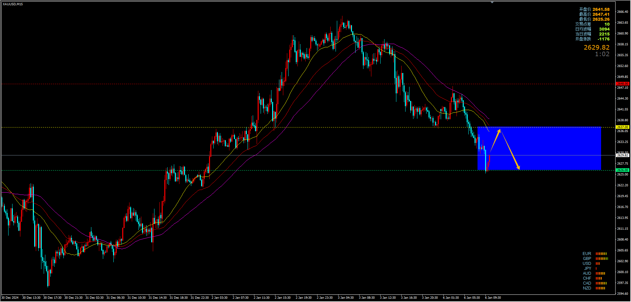Click the 2633.25 price scale value
The width and height of the screenshot is (631, 302).
click(x=622, y=142)
